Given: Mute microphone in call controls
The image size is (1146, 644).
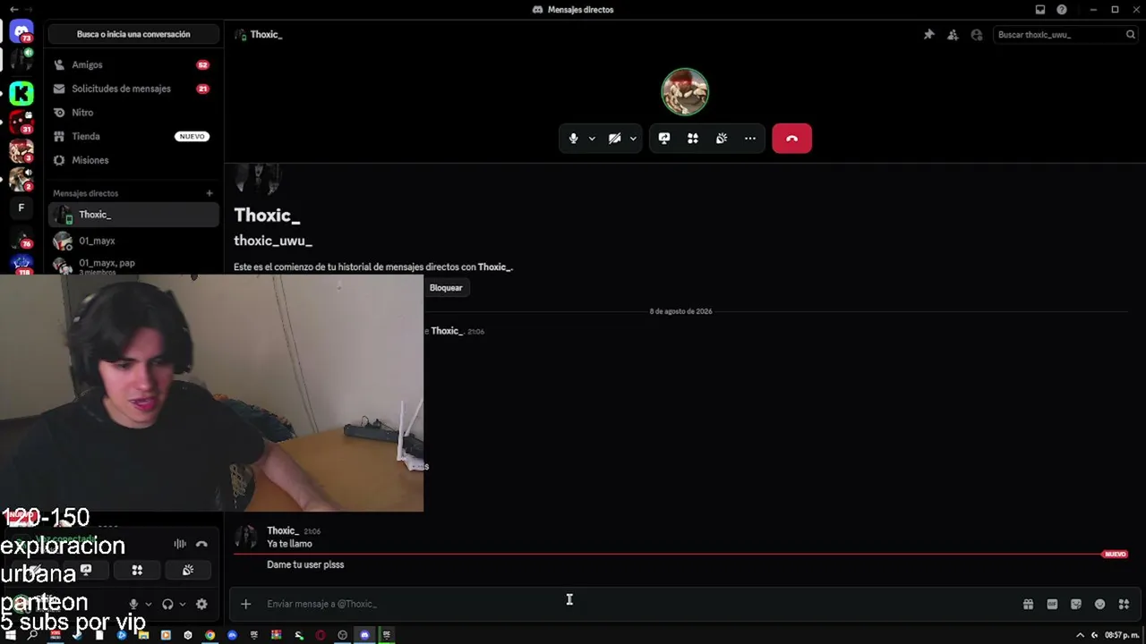Looking at the screenshot, I should coord(574,139).
